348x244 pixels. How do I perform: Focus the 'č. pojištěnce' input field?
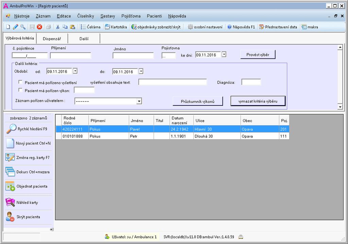[x=30, y=55]
